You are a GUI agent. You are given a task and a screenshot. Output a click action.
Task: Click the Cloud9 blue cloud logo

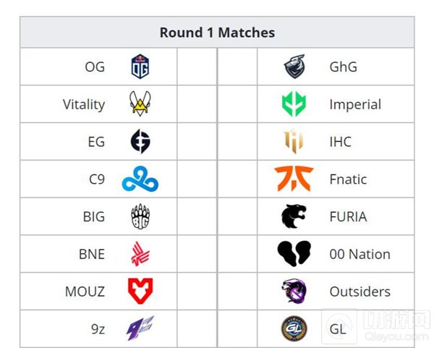click(140, 179)
